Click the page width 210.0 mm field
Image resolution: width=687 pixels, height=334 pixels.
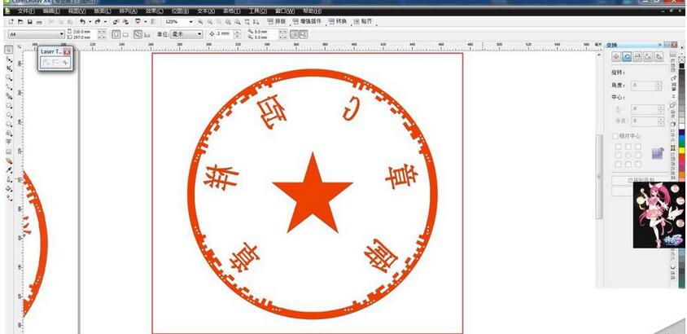tap(85, 32)
